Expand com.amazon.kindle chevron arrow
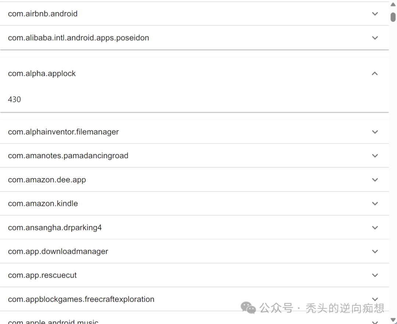Viewport: 397px width, 324px height. tap(375, 203)
